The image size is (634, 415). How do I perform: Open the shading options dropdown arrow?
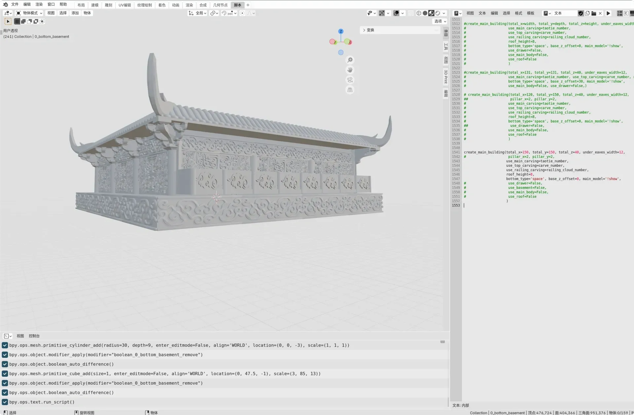point(444,13)
